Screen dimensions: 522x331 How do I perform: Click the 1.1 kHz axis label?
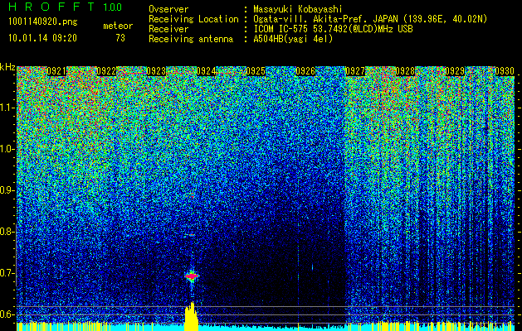[x=7, y=108]
